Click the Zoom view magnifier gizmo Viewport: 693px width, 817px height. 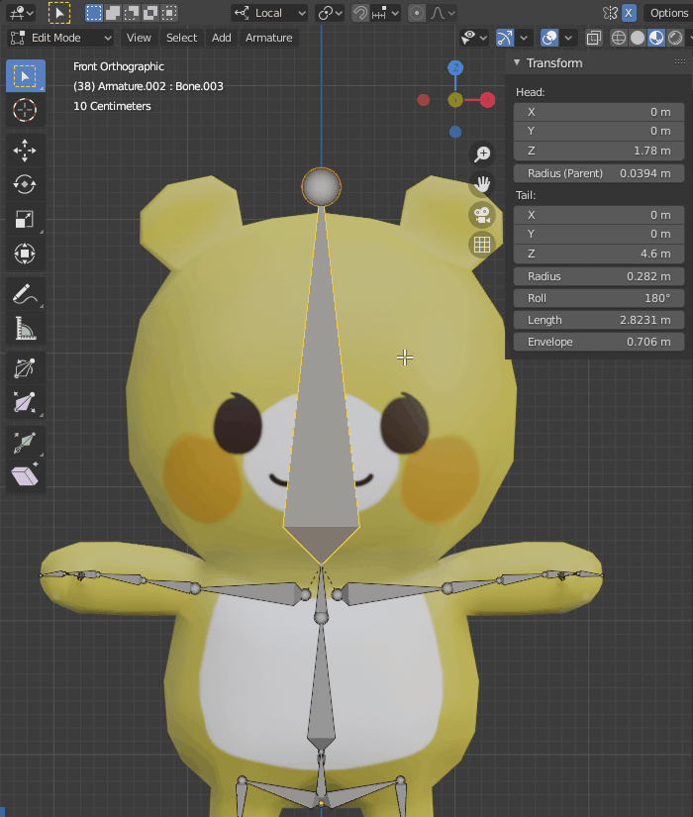482,153
